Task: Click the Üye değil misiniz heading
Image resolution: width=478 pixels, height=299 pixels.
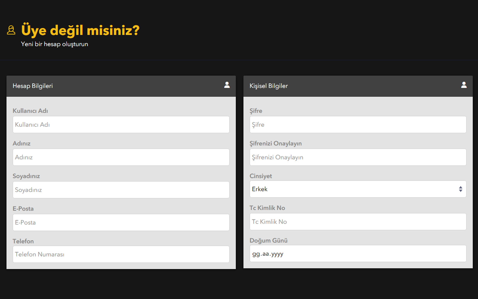Action: [x=80, y=30]
